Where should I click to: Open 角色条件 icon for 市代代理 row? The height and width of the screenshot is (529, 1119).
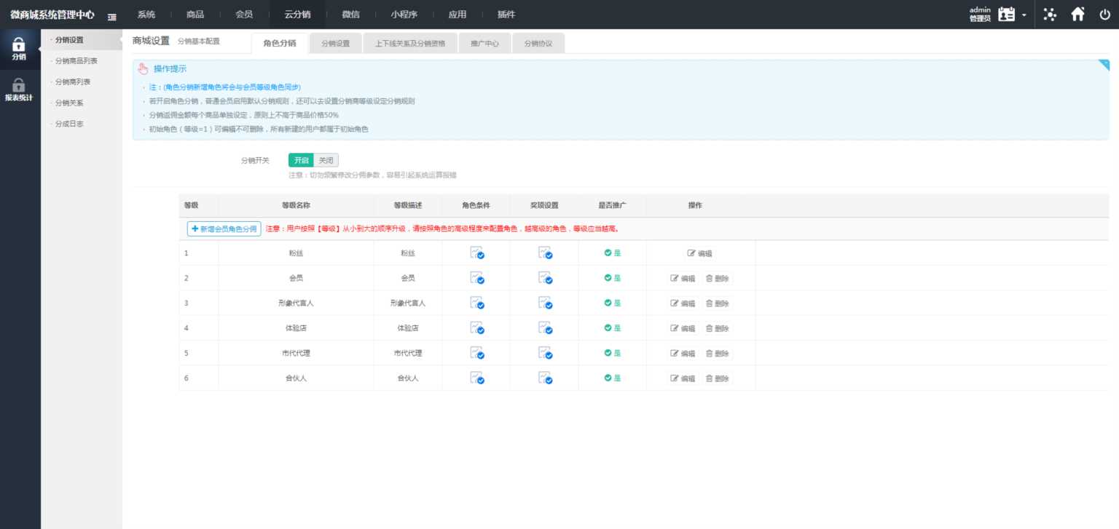point(477,353)
